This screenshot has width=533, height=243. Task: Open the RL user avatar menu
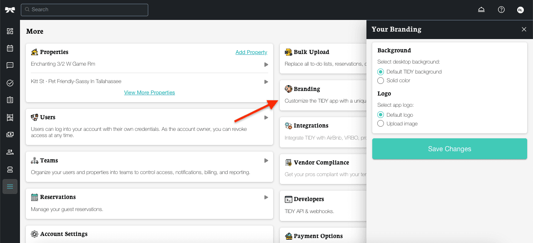[521, 10]
